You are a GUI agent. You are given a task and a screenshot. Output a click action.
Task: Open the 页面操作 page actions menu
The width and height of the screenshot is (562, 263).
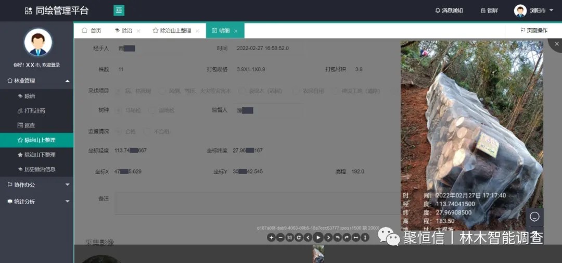(534, 31)
